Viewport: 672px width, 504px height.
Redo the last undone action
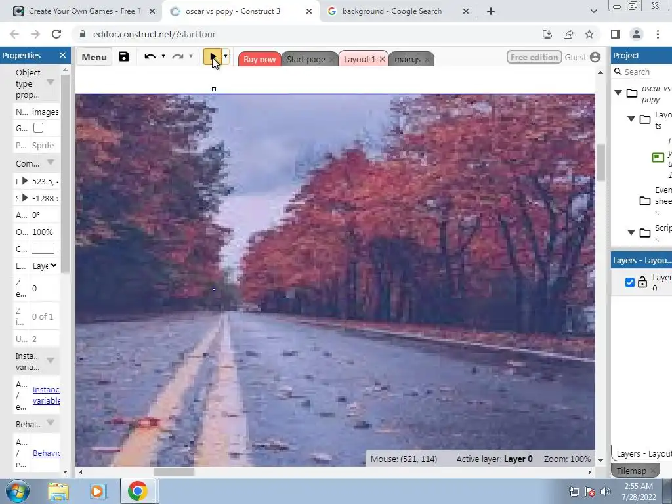[x=177, y=56]
